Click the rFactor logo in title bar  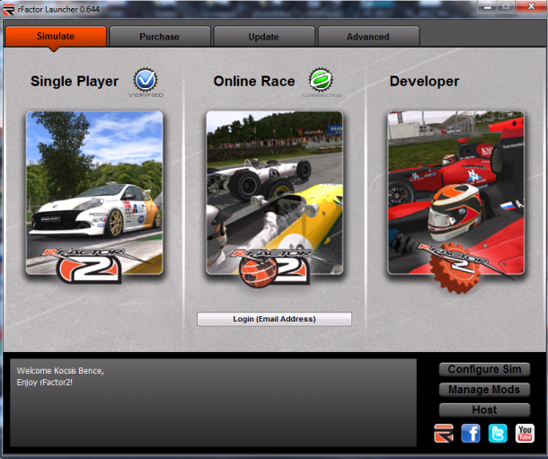click(x=9, y=9)
